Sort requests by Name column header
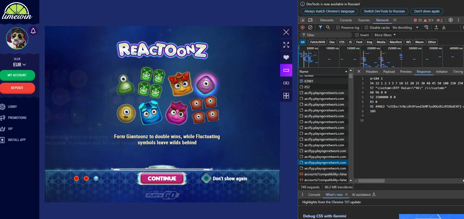The width and height of the screenshot is (464, 219). pyautogui.click(x=323, y=72)
